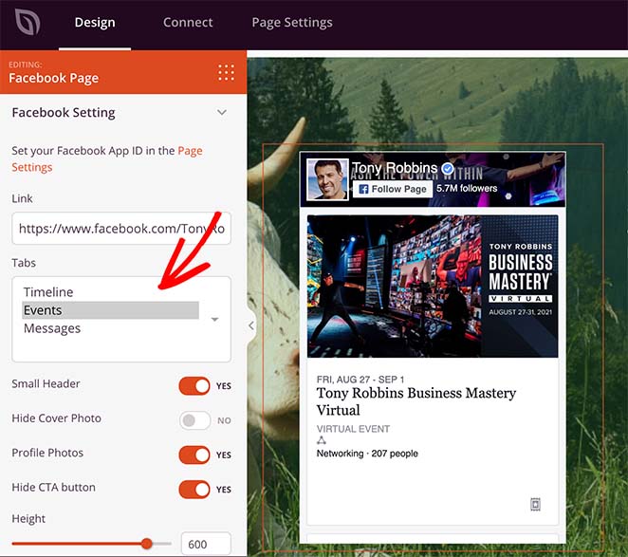
Task: Open the Tony Robbins page name link
Action: pyautogui.click(x=395, y=168)
